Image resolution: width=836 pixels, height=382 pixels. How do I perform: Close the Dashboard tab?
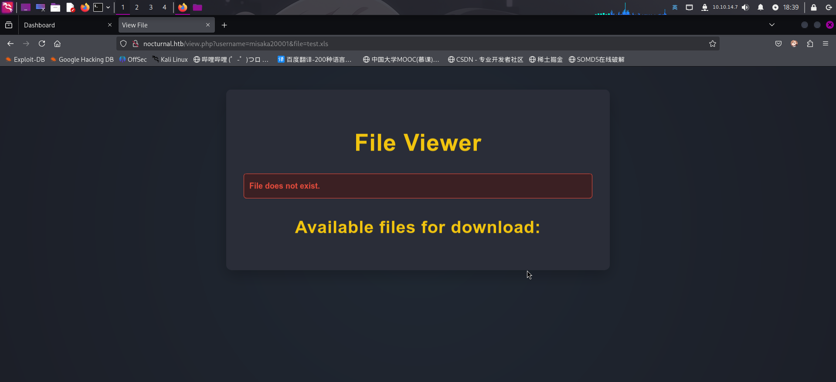click(110, 25)
